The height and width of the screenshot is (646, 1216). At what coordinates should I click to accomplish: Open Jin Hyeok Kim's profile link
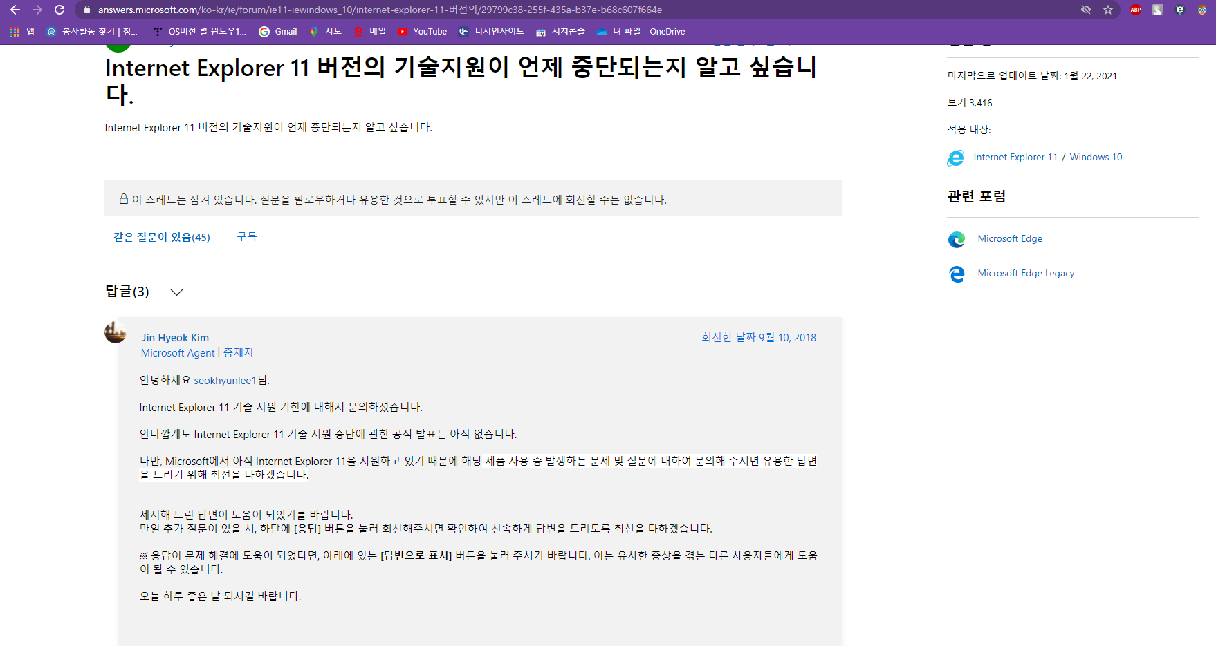(175, 338)
